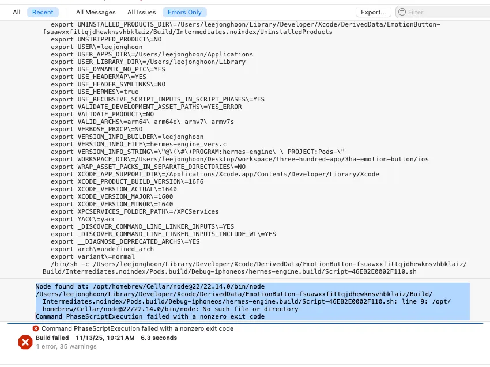This screenshot has width=490, height=367.
Task: Click 'export XCODE_VERSION_ACTUAL\=1640' line
Action: [114, 190]
